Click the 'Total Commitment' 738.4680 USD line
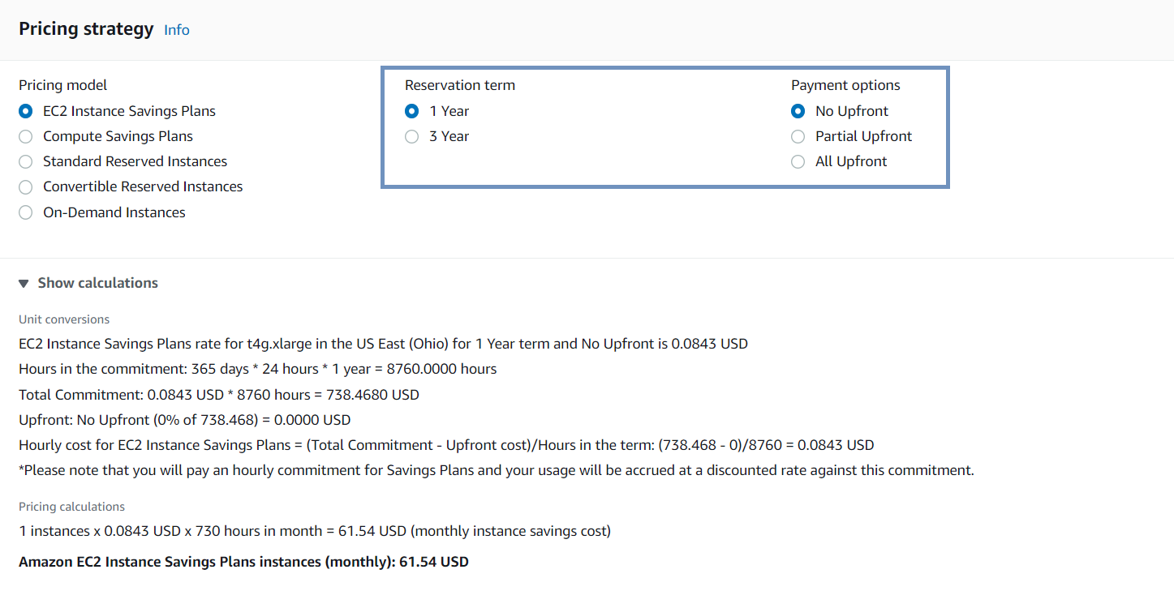This screenshot has height=608, width=1174. [x=219, y=395]
